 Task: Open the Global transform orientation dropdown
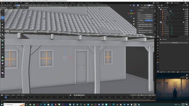(70, 5)
